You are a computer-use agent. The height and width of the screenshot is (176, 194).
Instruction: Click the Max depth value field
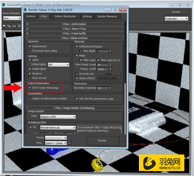click(x=103, y=51)
